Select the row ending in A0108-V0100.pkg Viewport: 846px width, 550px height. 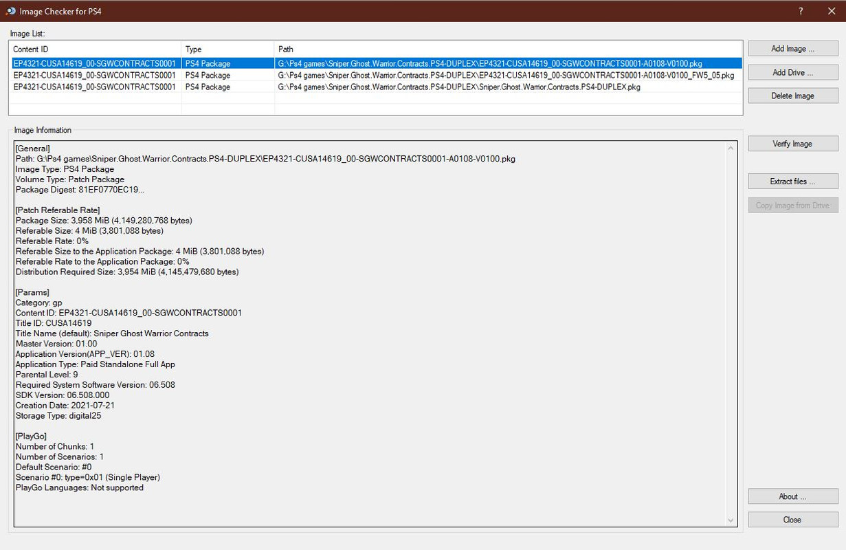tap(376, 63)
